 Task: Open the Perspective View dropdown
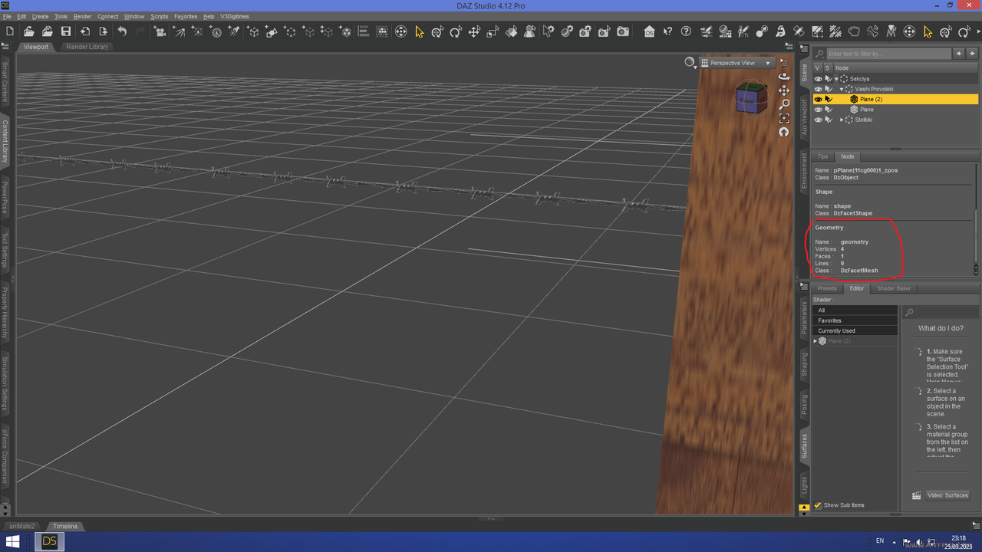coord(737,63)
